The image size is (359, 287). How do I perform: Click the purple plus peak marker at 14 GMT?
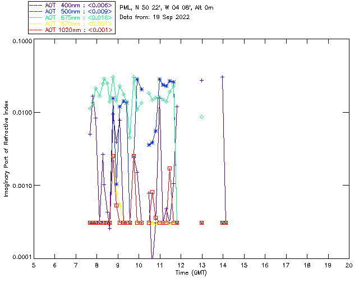pyautogui.click(x=222, y=77)
